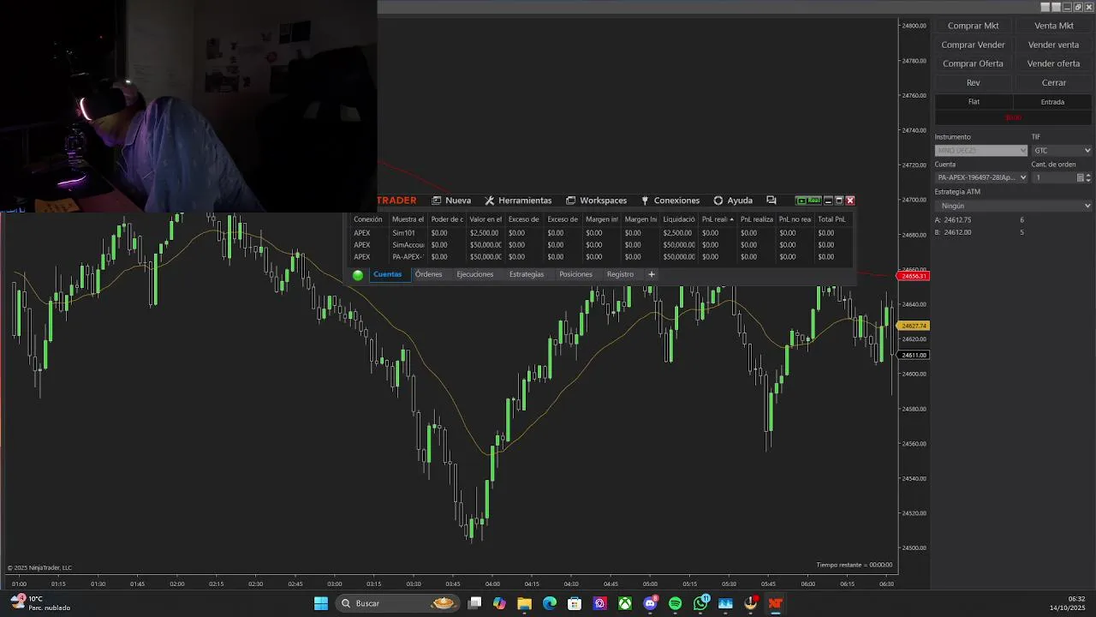The height and width of the screenshot is (617, 1096).
Task: Open Copilot from the taskbar
Action: click(x=499, y=603)
